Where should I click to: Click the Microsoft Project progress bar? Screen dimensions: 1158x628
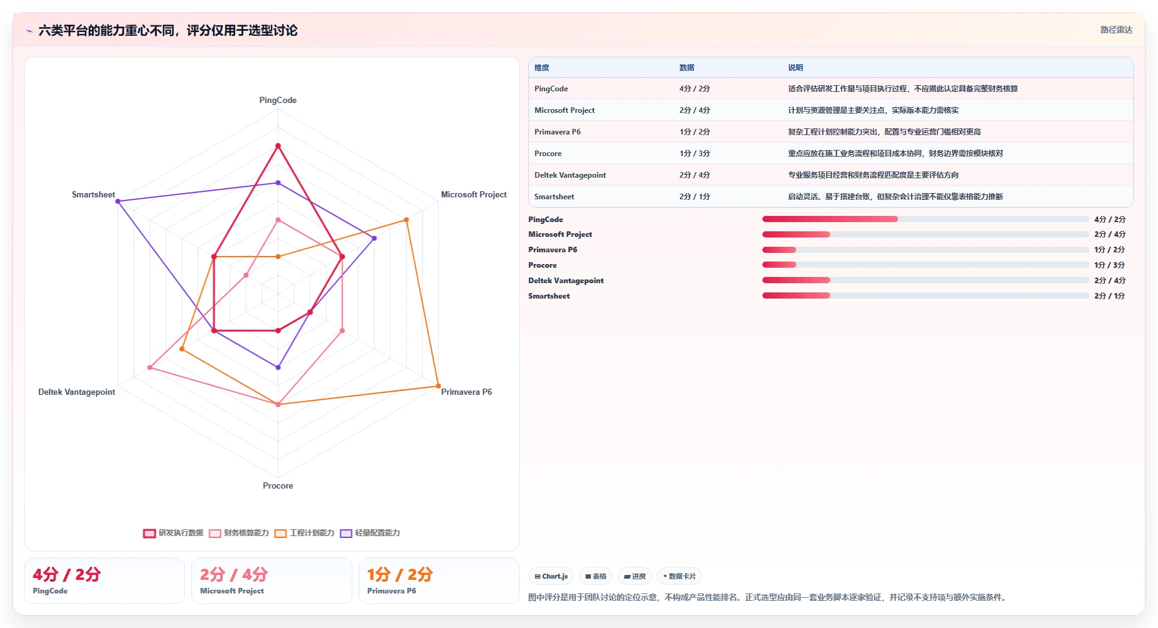point(925,234)
